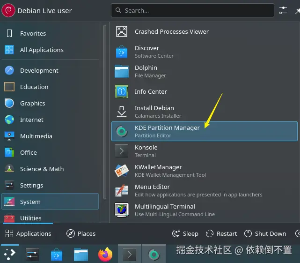Open Discover from the taskbar

(57, 255)
